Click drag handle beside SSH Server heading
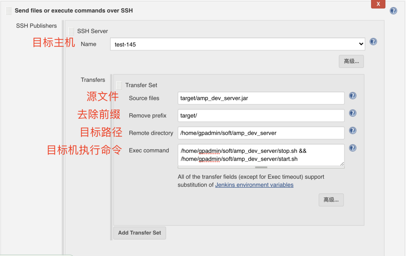The width and height of the screenshot is (406, 256). coord(71,31)
